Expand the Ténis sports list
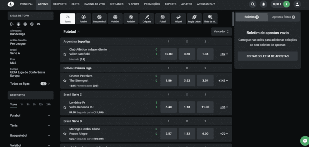Viewport: 309px width, 147px height. coord(30,125)
